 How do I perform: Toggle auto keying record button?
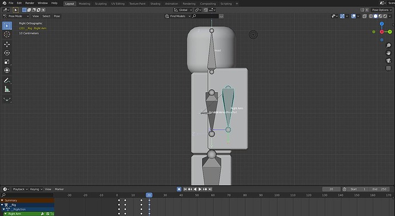pos(179,189)
